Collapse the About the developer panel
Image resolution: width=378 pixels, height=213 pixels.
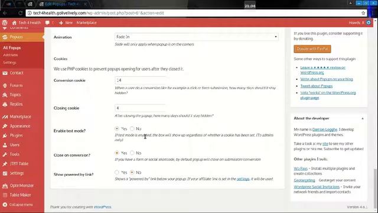click(363, 118)
